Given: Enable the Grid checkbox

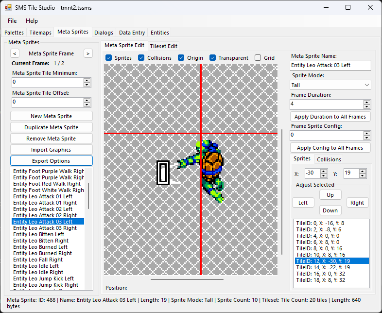Looking at the screenshot, I should pos(258,58).
